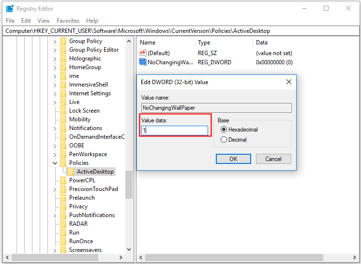Click the tree pane horizontal scroll right arrow
This screenshot has height=264, width=361.
[121, 257]
